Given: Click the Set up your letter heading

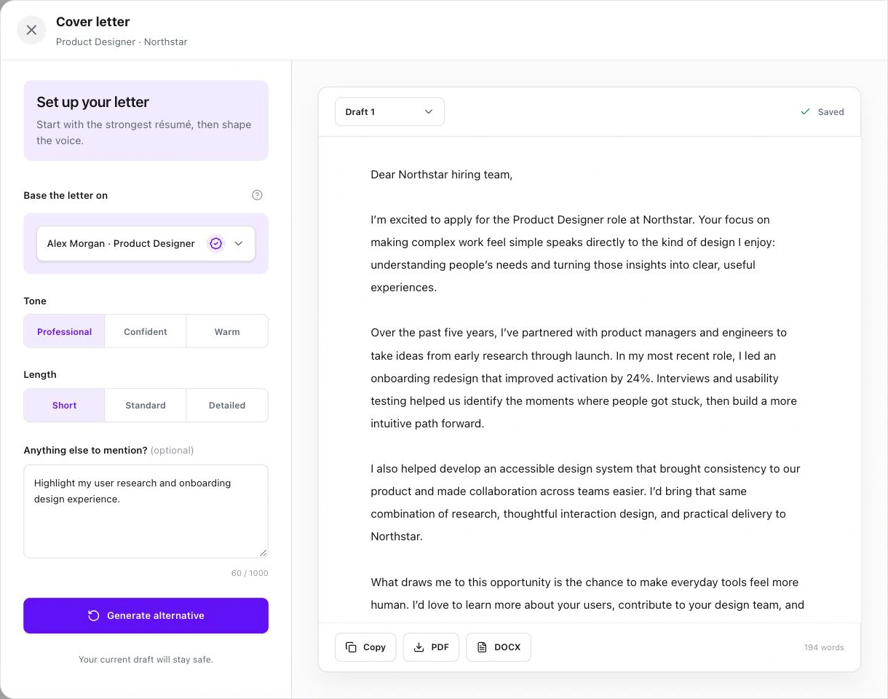Looking at the screenshot, I should 93,102.
